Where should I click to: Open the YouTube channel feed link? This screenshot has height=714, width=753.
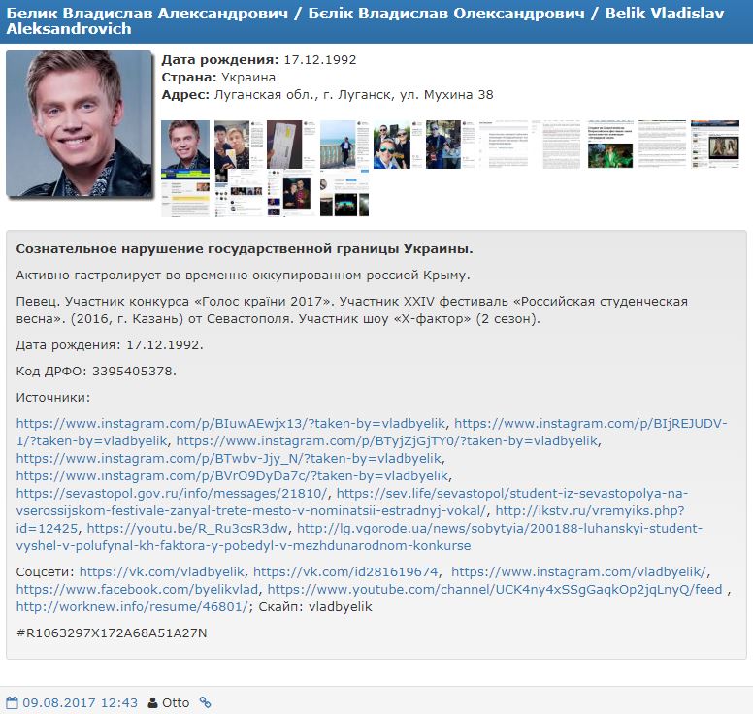(x=495, y=589)
